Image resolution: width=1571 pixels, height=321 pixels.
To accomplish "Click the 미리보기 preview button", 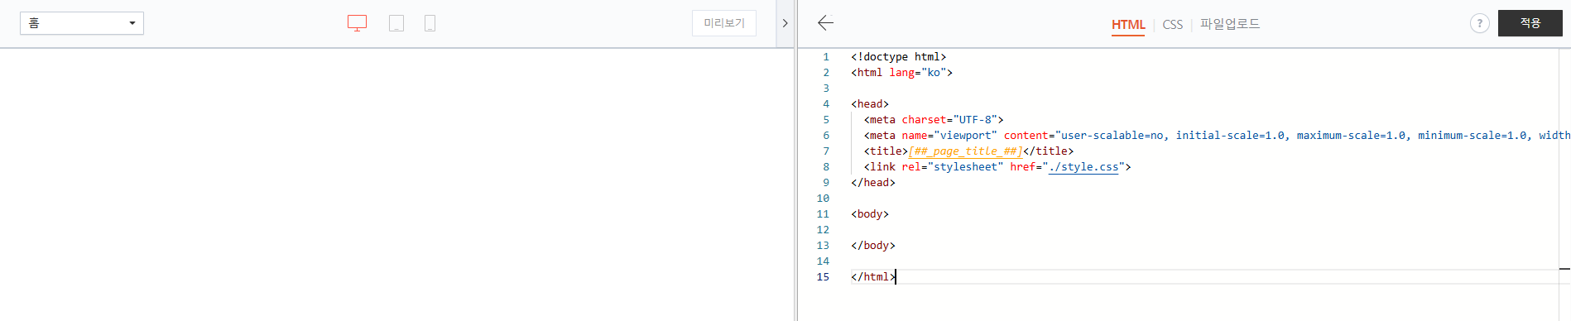I will click(x=724, y=23).
